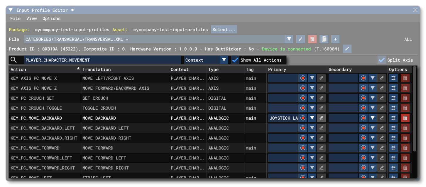Start secondary binding capture for MOVE FORWARD AXIS
This screenshot has height=187, width=426.
point(363,88)
